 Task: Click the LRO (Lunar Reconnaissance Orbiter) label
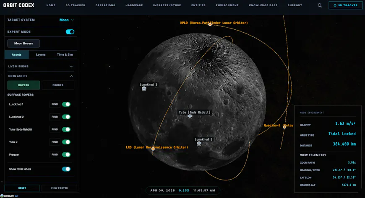(x=157, y=147)
